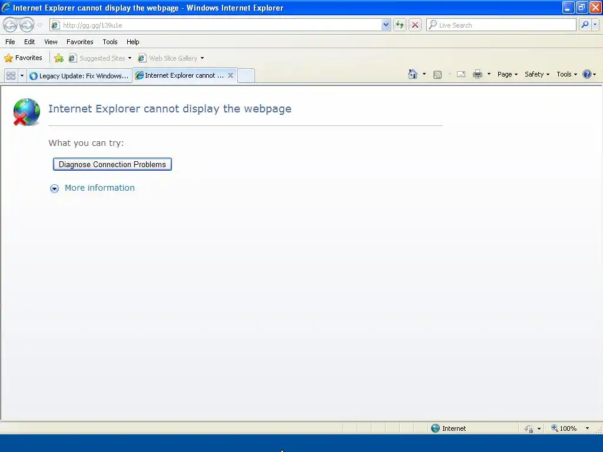Screen dimensions: 603x452
Task: Click the Add to Favorites Bar icon
Action: [59, 58]
